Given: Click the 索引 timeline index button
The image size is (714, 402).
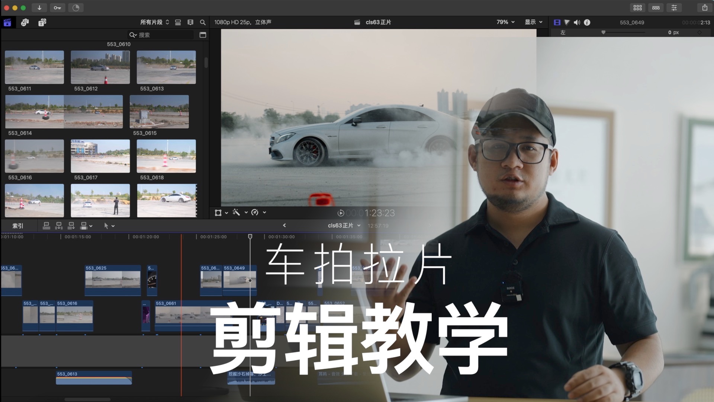Looking at the screenshot, I should 18,226.
